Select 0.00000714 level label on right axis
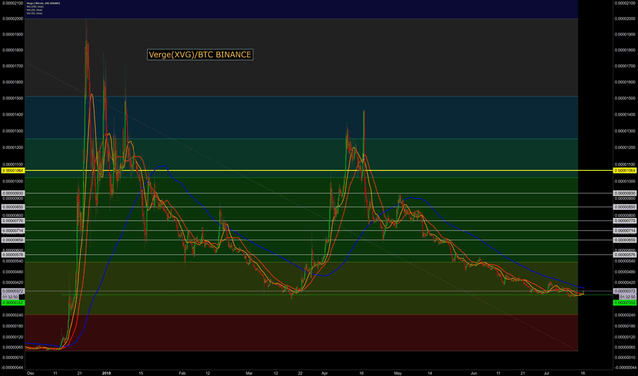 pos(624,231)
